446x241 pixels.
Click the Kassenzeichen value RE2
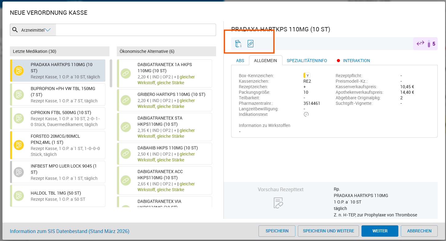tap(307, 81)
